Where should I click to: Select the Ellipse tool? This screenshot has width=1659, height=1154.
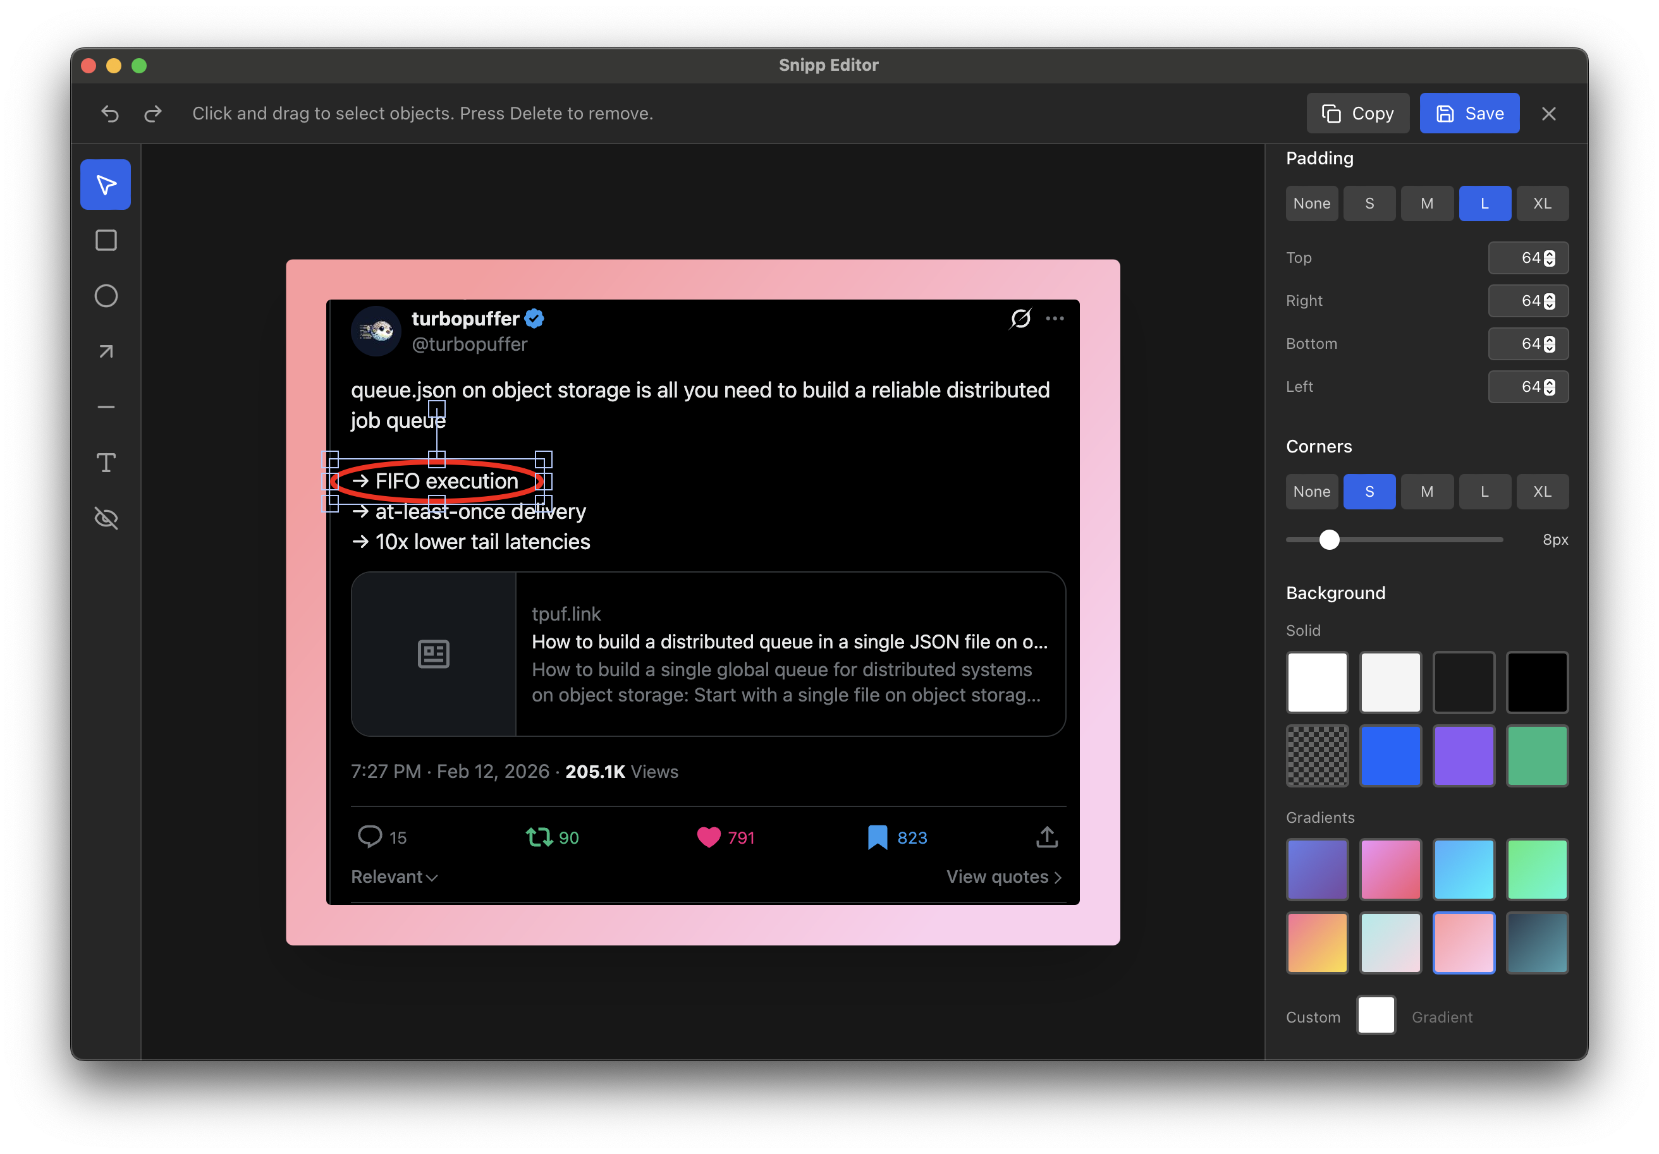click(105, 295)
